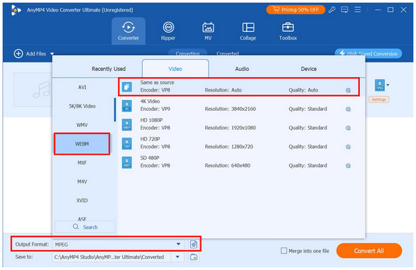Open the Toolbox module
Screen dimensions: 416x270
click(x=288, y=31)
